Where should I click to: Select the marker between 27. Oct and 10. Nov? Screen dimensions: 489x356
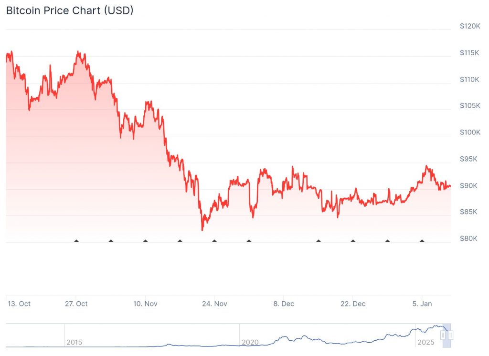[111, 241]
